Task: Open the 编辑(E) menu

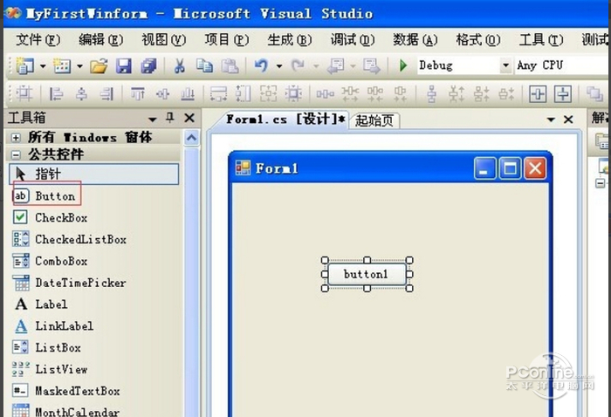Action: point(100,40)
